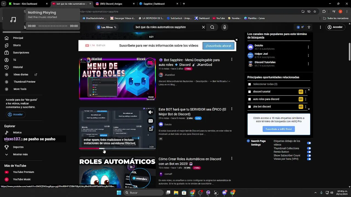Image resolution: width=351 pixels, height=197 pixels.
Task: Seek on the preview video's red progress bar
Action: (x=117, y=149)
